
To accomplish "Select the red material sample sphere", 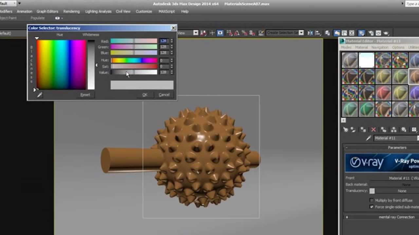I will 383,93.
